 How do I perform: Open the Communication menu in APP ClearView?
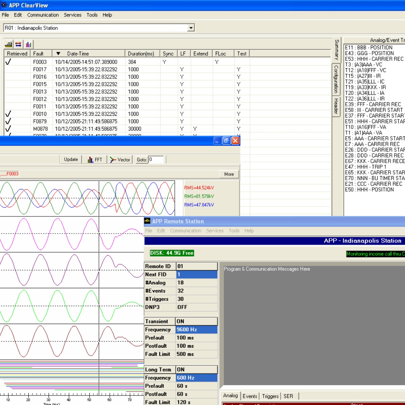(43, 15)
